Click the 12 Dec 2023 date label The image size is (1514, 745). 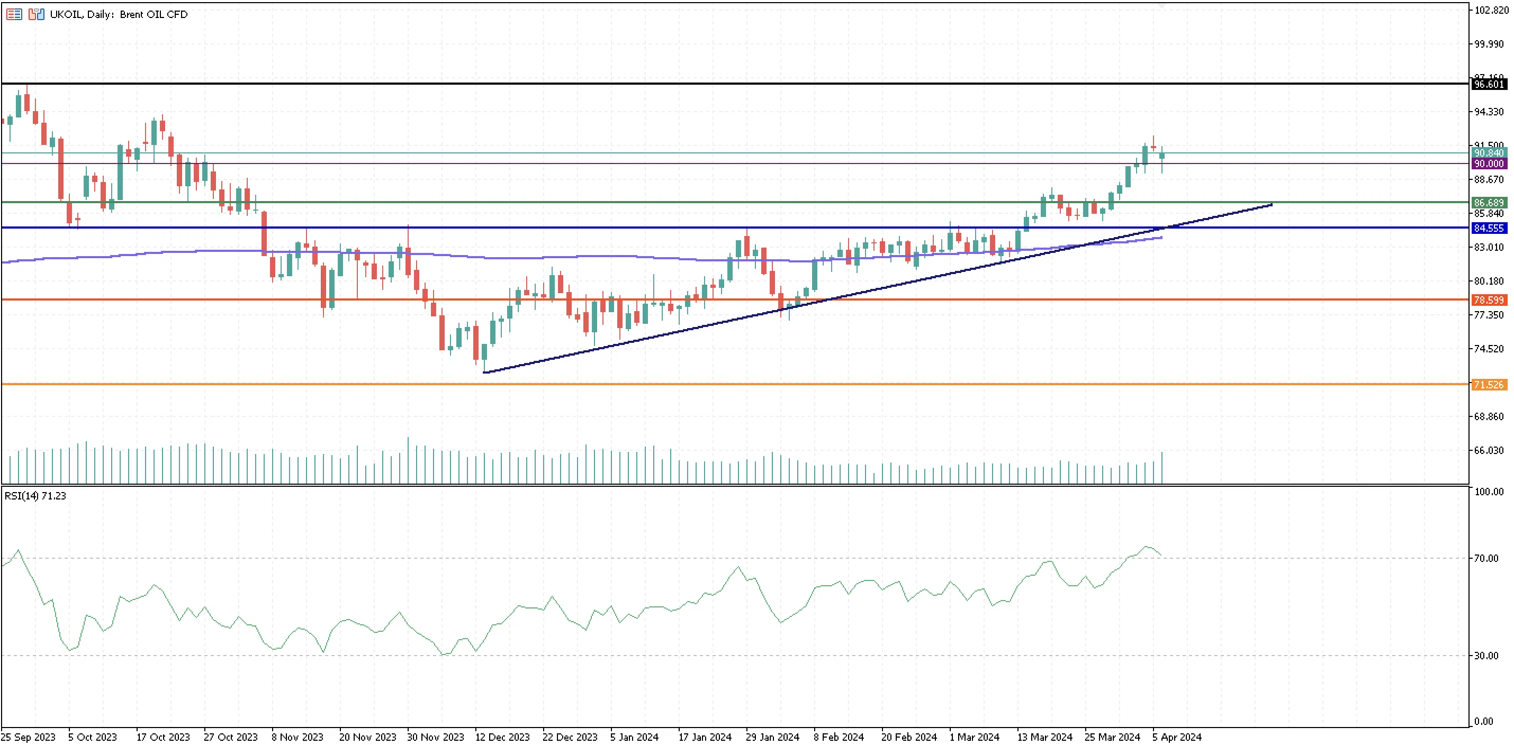[x=502, y=737]
